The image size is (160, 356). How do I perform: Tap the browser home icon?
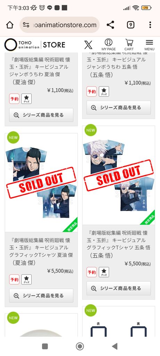10,25
